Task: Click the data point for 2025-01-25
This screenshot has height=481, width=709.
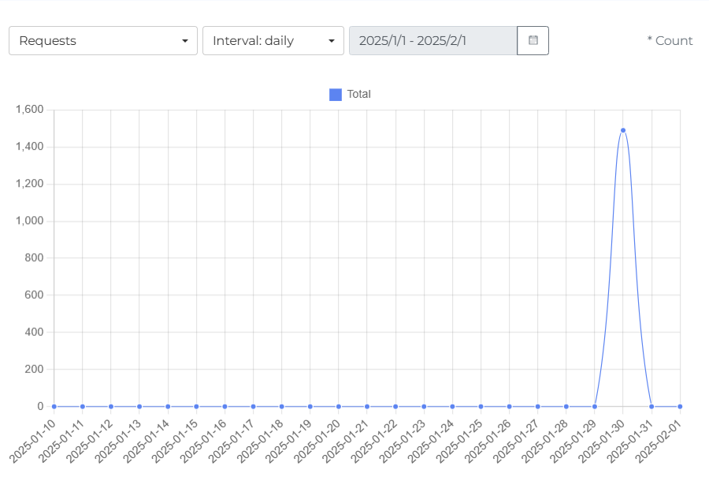Action: pyautogui.click(x=481, y=407)
